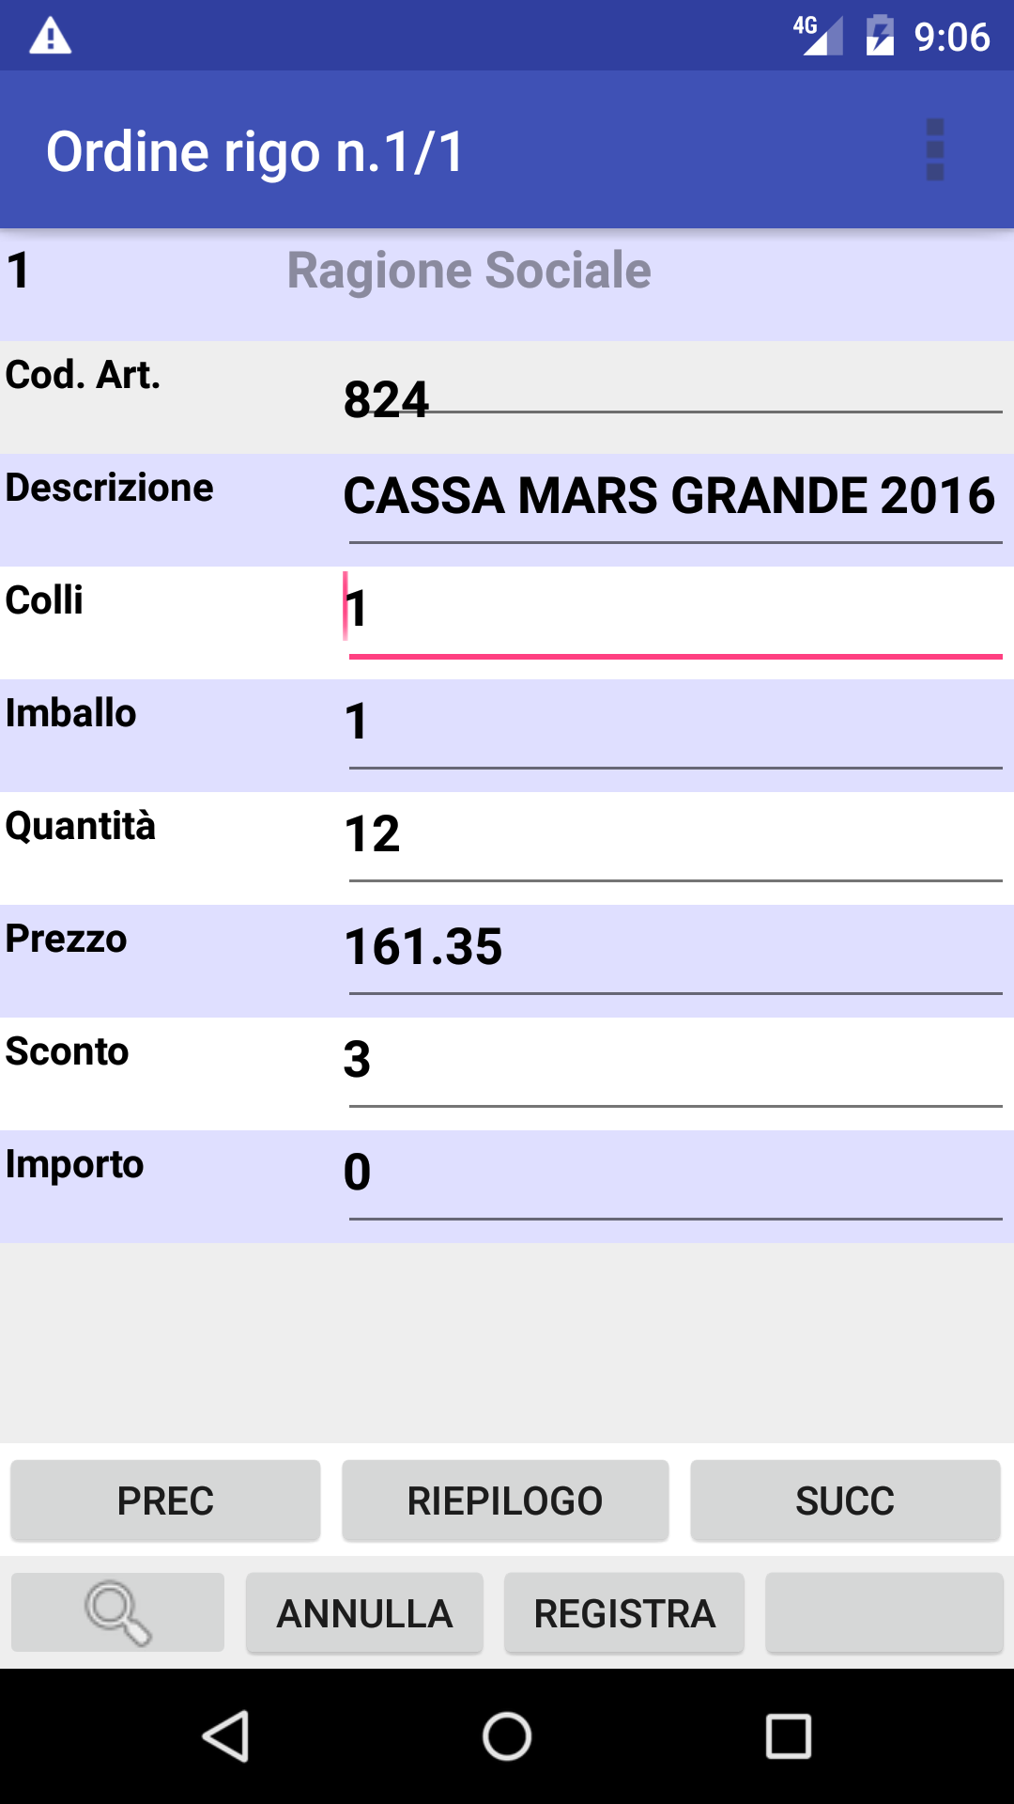Viewport: 1014px width, 1804px height.
Task: Open the RIEPILOGO summary
Action: coord(504,1501)
